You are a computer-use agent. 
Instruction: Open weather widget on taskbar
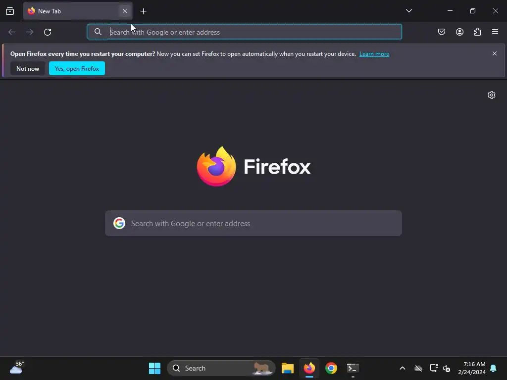point(17,368)
